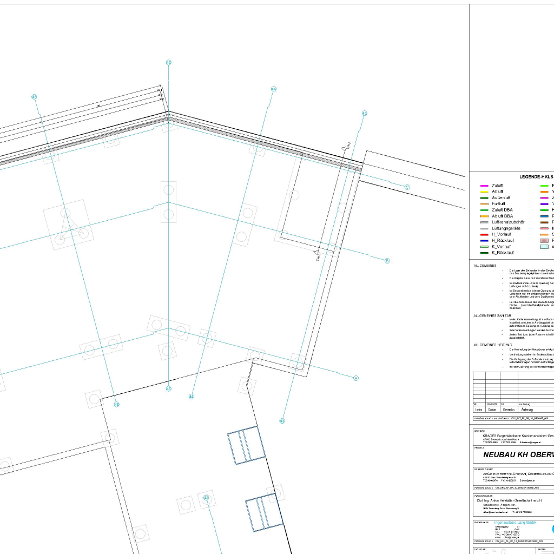Click the Zuluft DBA legend label
The height and width of the screenshot is (554, 554).
[502, 210]
